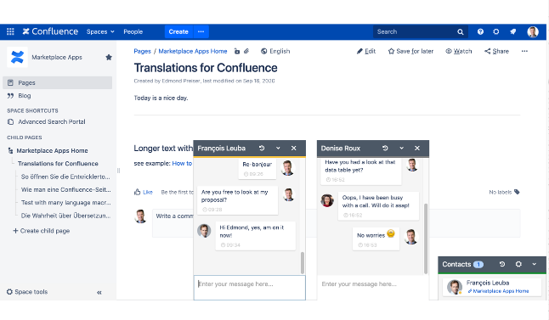
Task: Click Marketplace Apps Home breadcrumb link
Action: pyautogui.click(x=193, y=51)
